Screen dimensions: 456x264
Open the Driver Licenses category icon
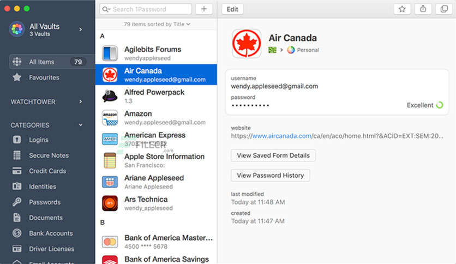pyautogui.click(x=17, y=249)
